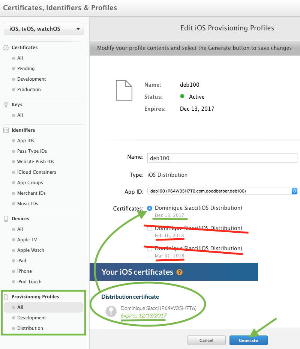This screenshot has width=300, height=349.
Task: Click the profile Name text field
Action: point(222,158)
